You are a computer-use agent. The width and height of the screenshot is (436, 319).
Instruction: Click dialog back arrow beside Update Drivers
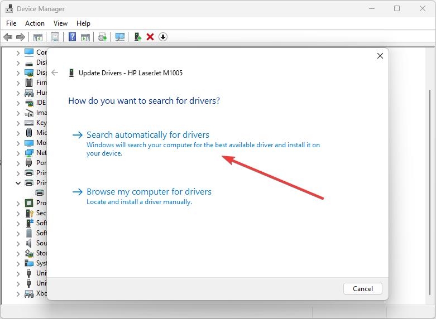point(55,73)
